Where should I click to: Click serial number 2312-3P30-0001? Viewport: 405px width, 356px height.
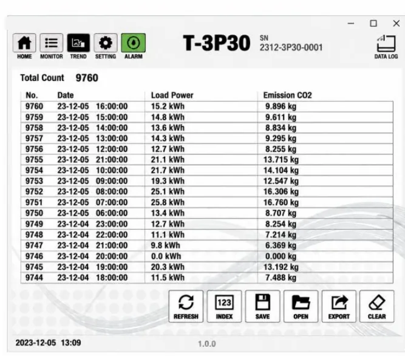click(291, 47)
